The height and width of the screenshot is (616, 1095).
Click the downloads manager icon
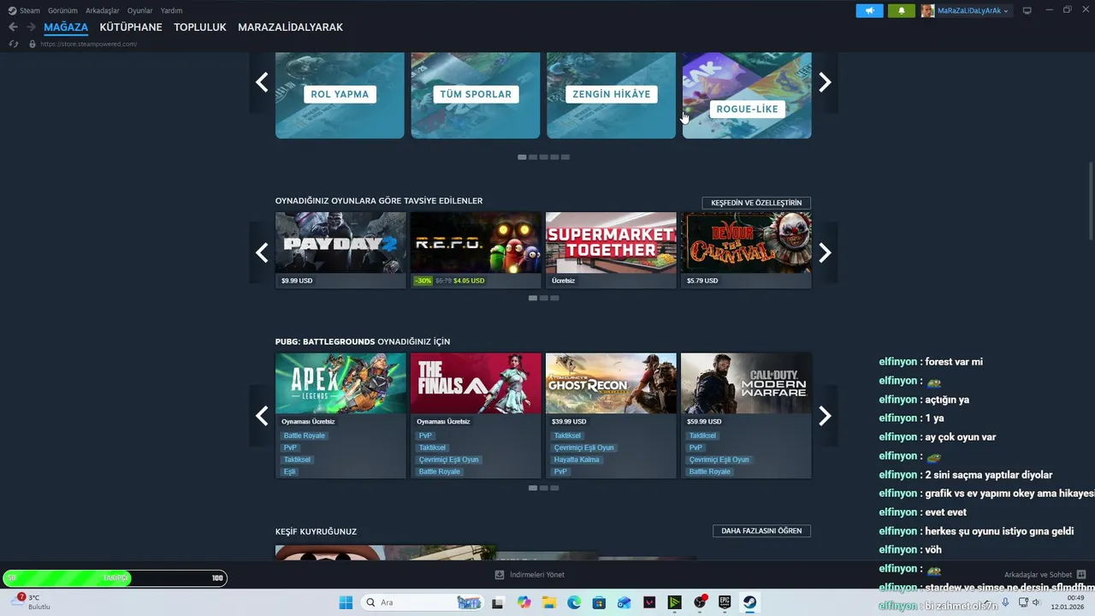(500, 575)
